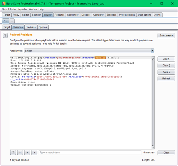Open the Payloads sub-tab

[31, 27]
